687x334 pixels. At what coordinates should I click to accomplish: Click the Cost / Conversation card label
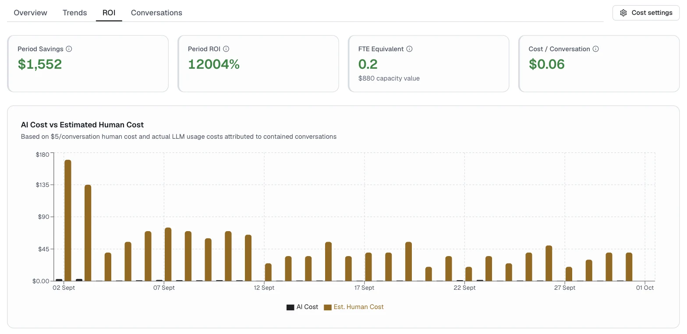point(560,49)
